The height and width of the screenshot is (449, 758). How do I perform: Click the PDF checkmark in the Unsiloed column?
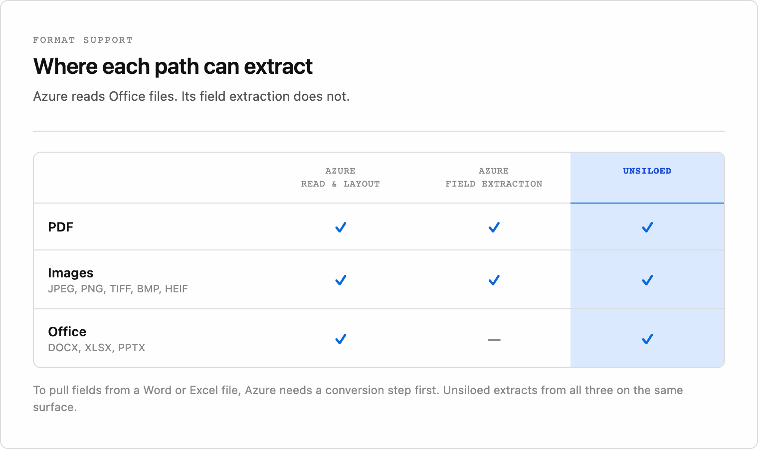point(647,227)
